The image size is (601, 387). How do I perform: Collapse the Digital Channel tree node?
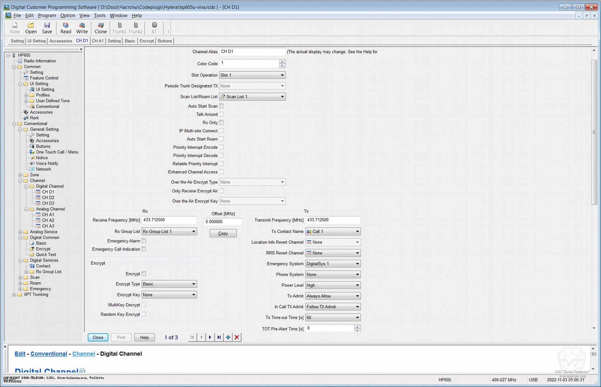pyautogui.click(x=26, y=186)
